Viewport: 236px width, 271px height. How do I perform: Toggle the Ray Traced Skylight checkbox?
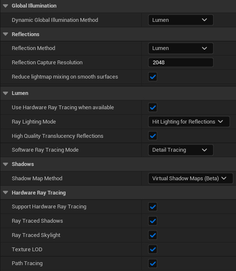tap(153, 235)
